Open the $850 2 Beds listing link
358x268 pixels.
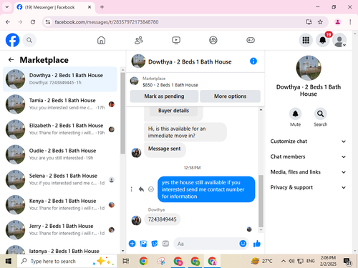(170, 85)
